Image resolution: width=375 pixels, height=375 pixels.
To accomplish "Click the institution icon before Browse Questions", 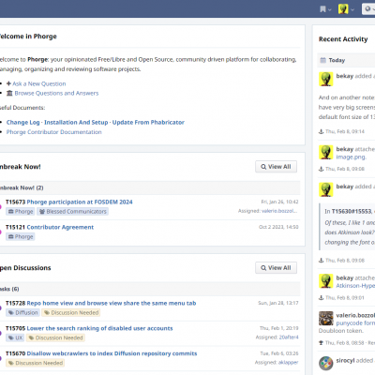I will click(x=9, y=93).
